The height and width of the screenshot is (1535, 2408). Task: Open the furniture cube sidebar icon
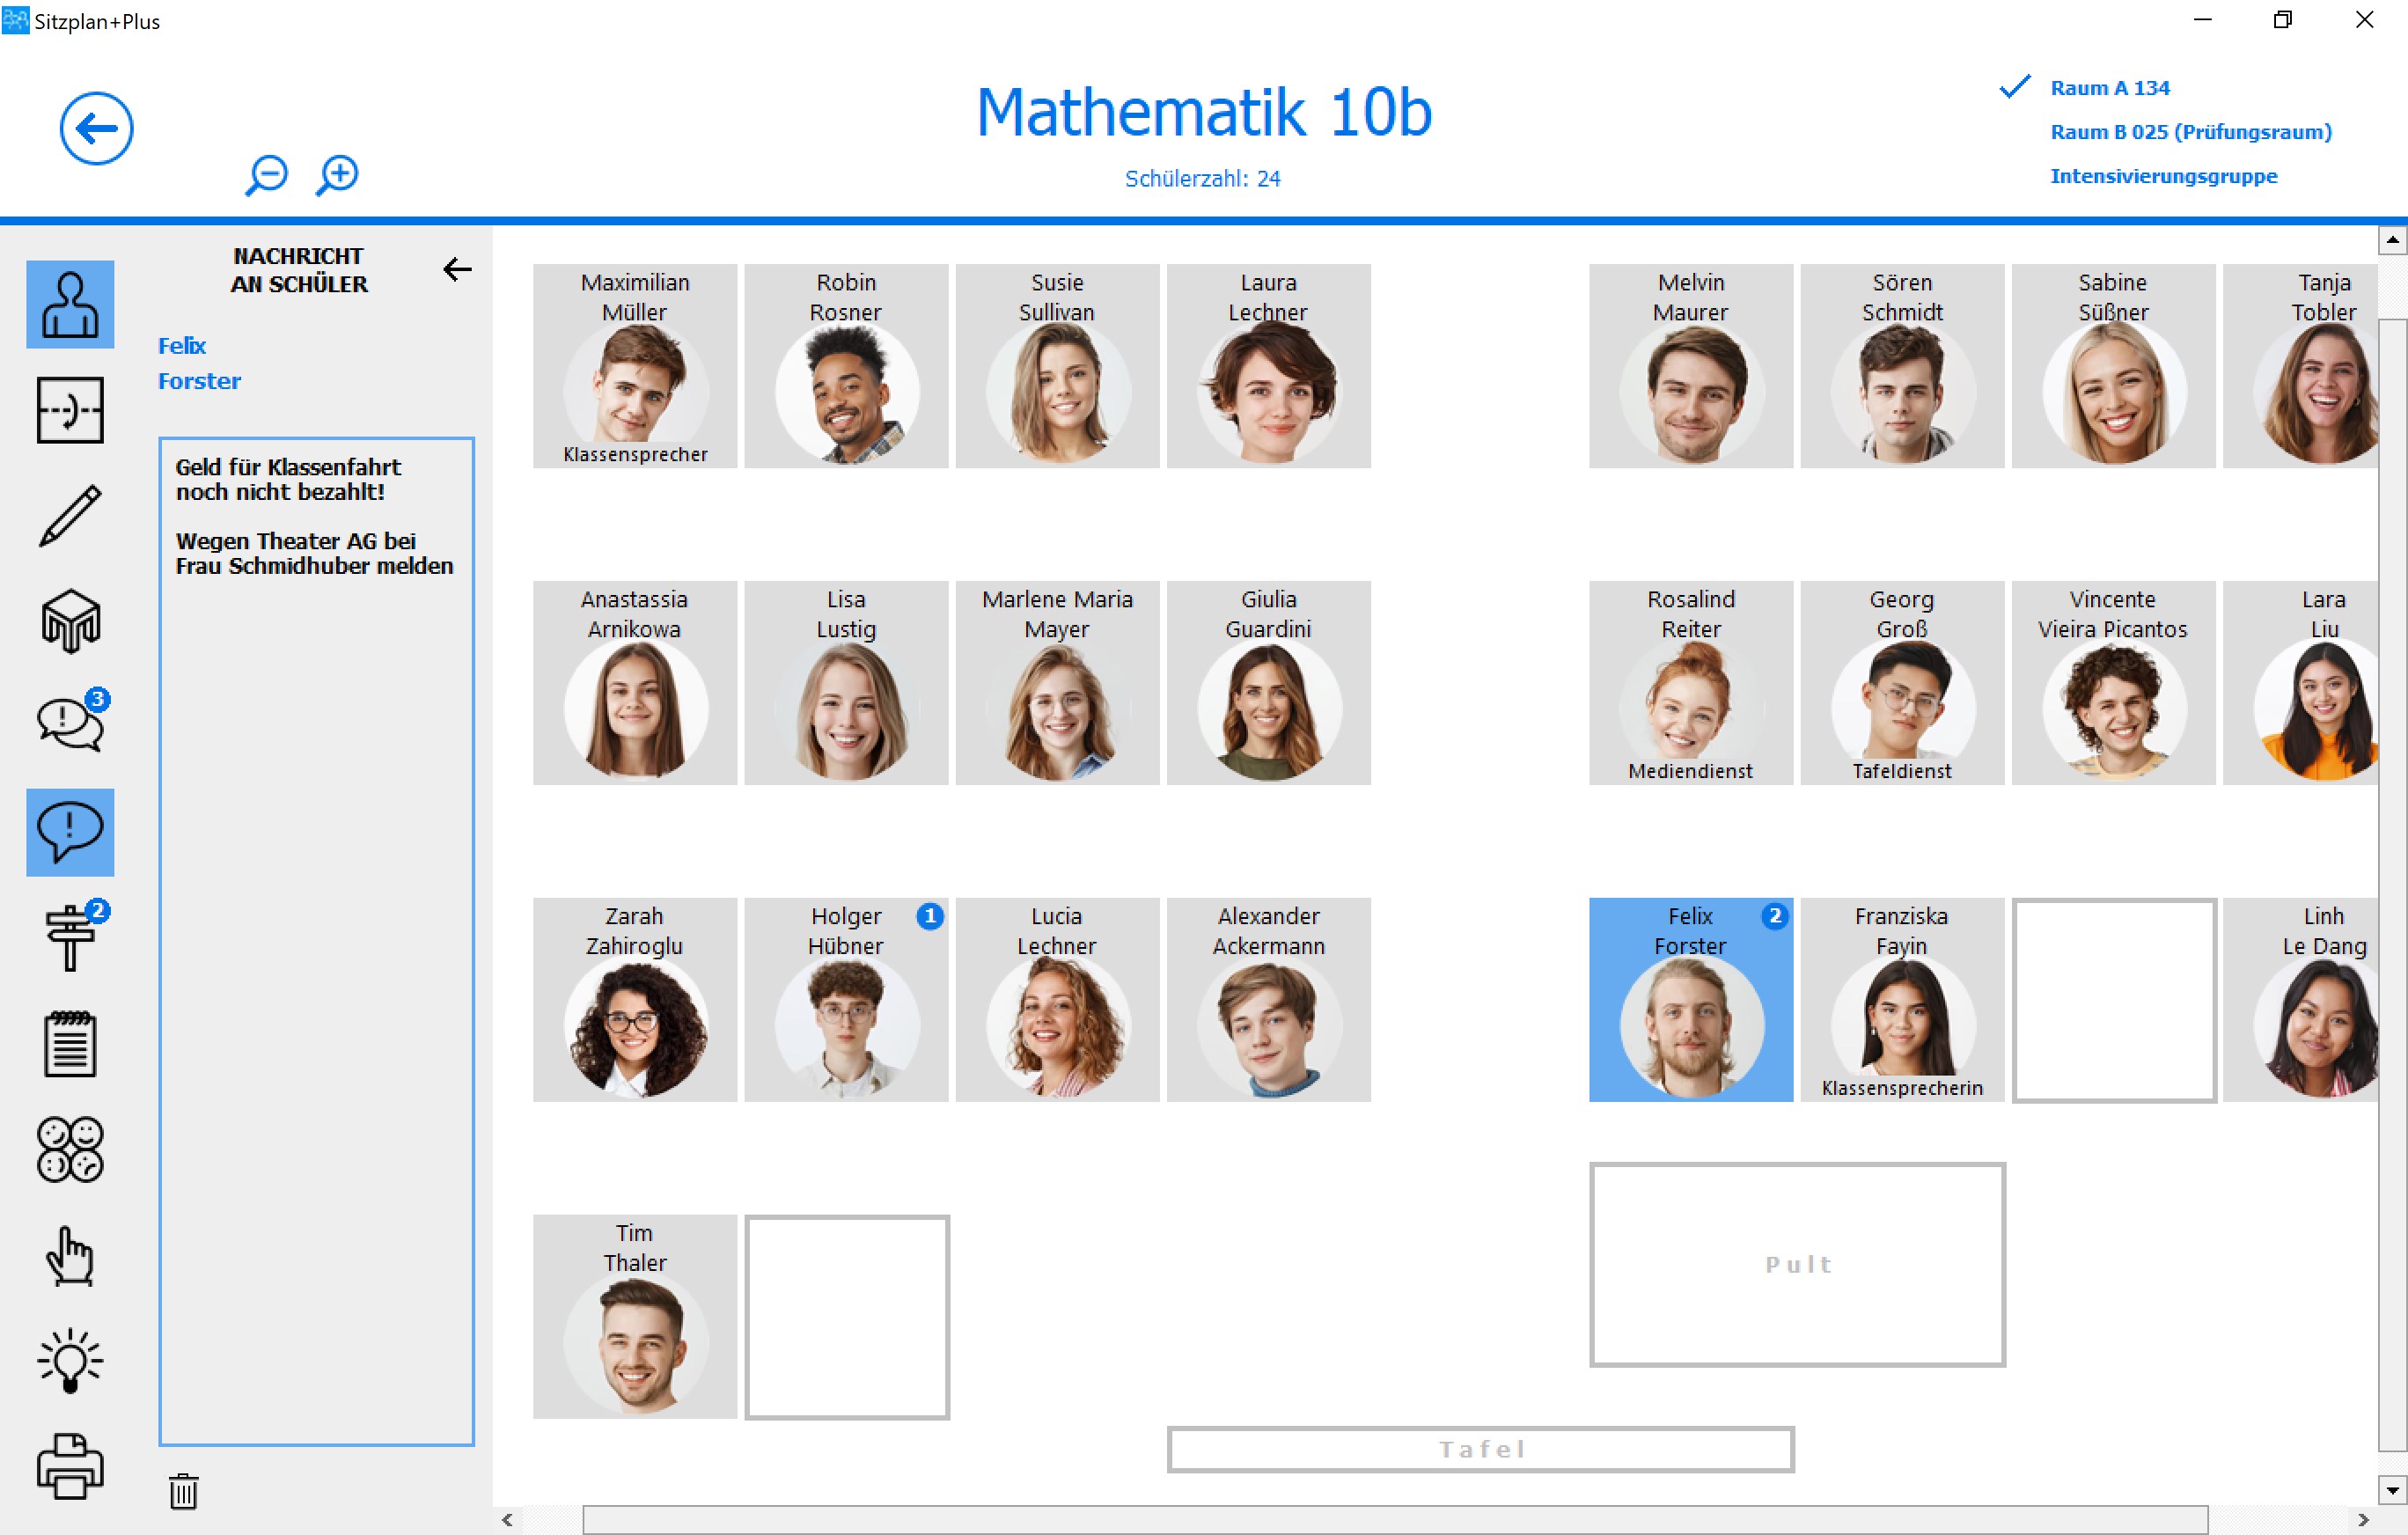[70, 621]
